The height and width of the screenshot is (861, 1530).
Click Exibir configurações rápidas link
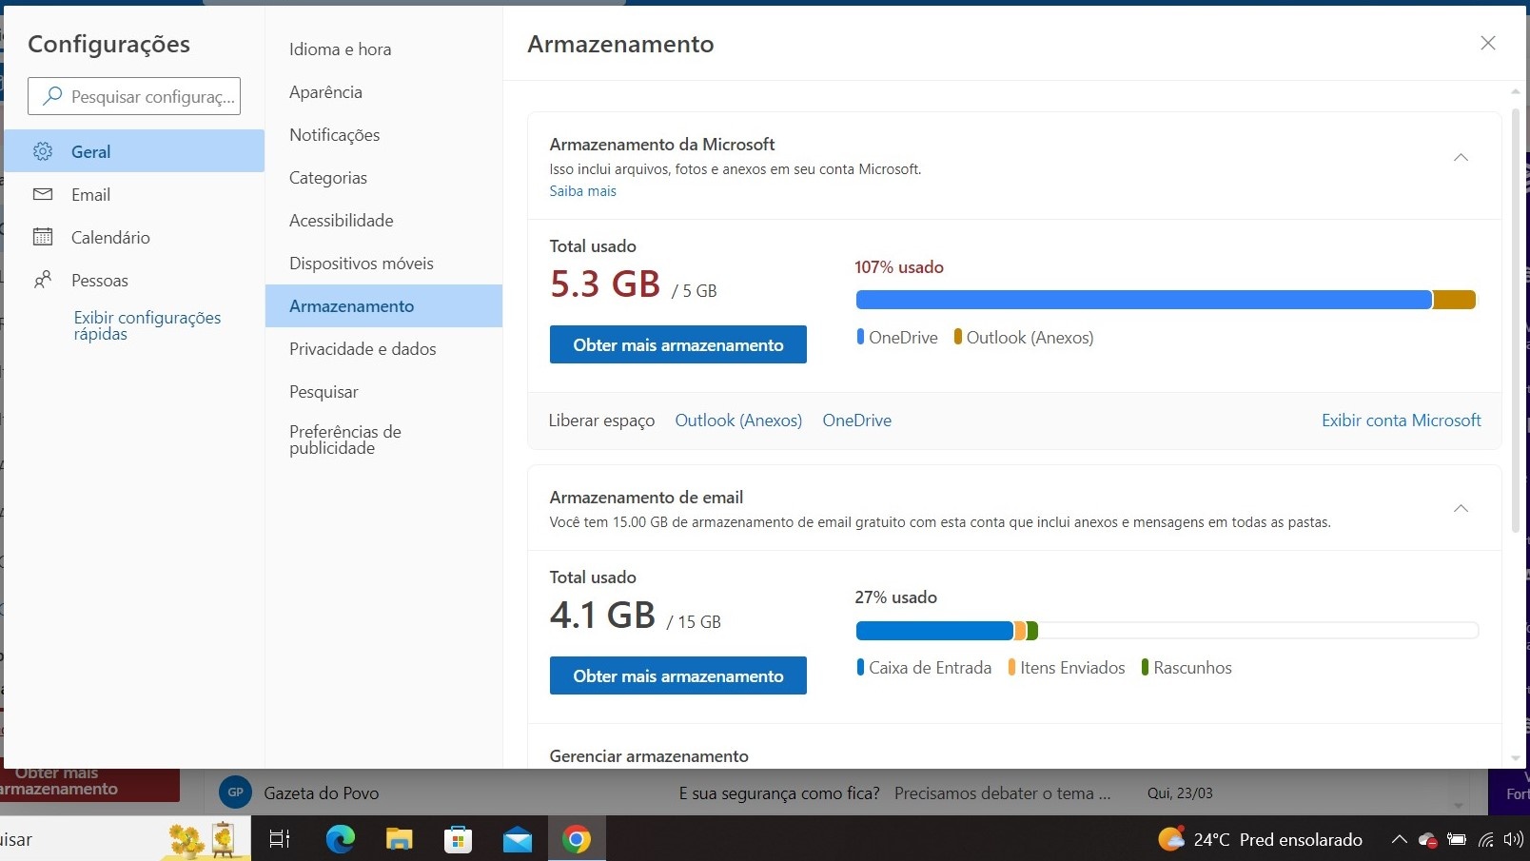click(x=147, y=325)
